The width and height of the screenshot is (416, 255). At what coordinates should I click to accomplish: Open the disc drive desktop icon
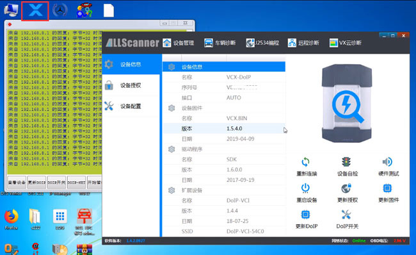pos(60,250)
